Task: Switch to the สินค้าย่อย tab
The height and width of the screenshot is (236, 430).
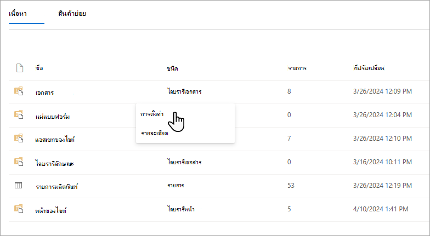Action: pyautogui.click(x=72, y=13)
